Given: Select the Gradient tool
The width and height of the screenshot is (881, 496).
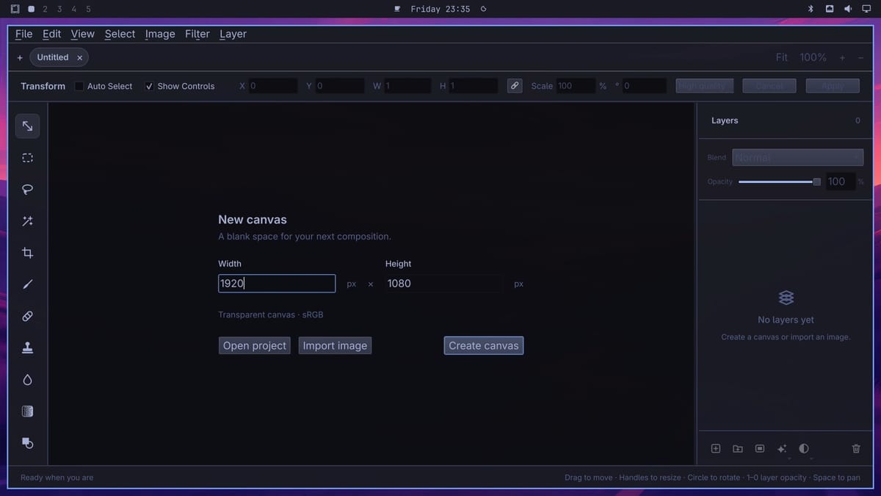Looking at the screenshot, I should coord(27,411).
